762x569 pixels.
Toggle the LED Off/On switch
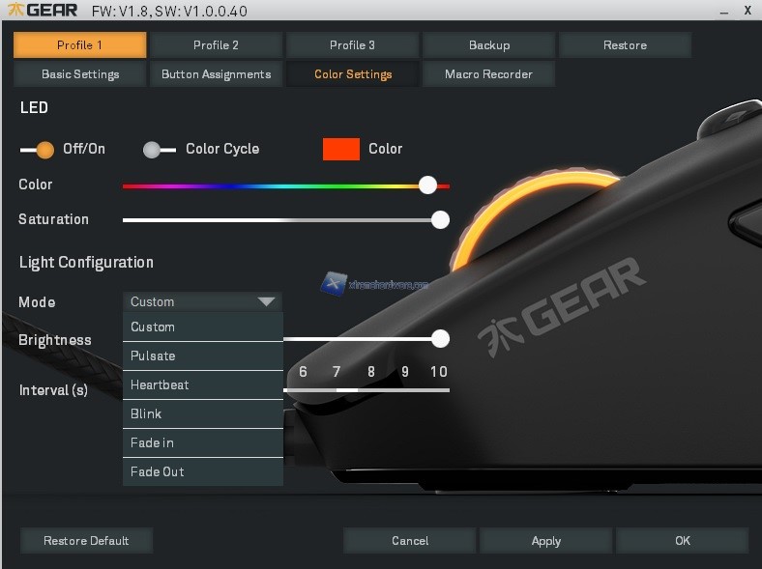coord(38,150)
